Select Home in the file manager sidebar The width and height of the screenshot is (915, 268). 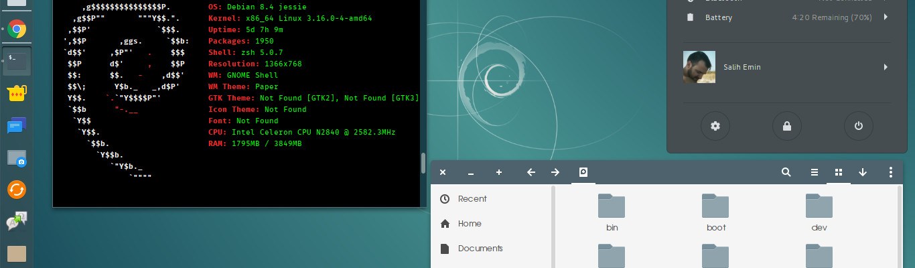pos(470,224)
